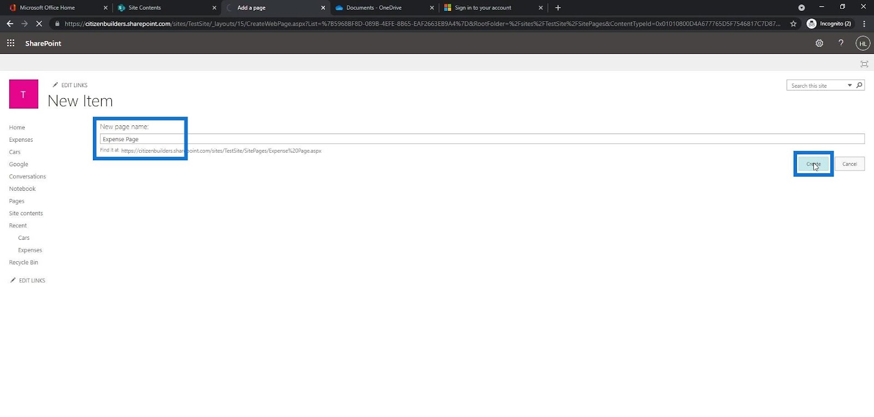The height and width of the screenshot is (417, 874).
Task: Open Cars under Recent
Action: [24, 238]
